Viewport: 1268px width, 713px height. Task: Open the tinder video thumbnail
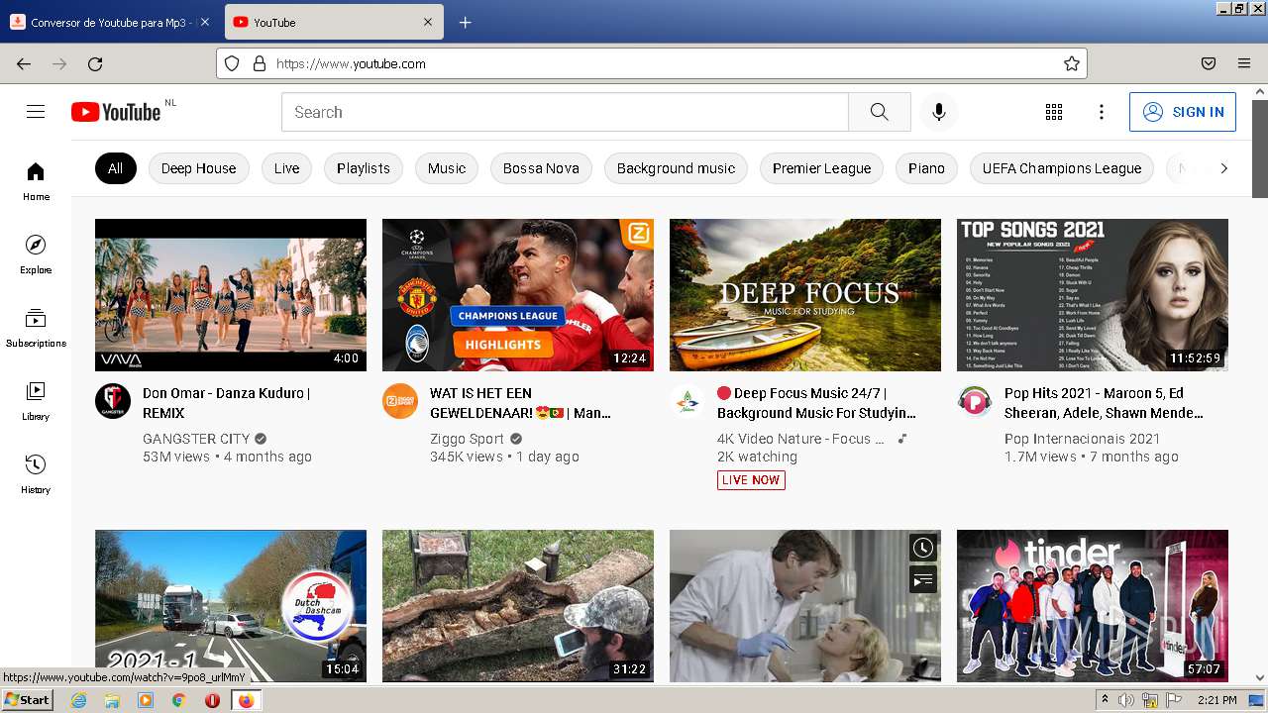tap(1093, 606)
